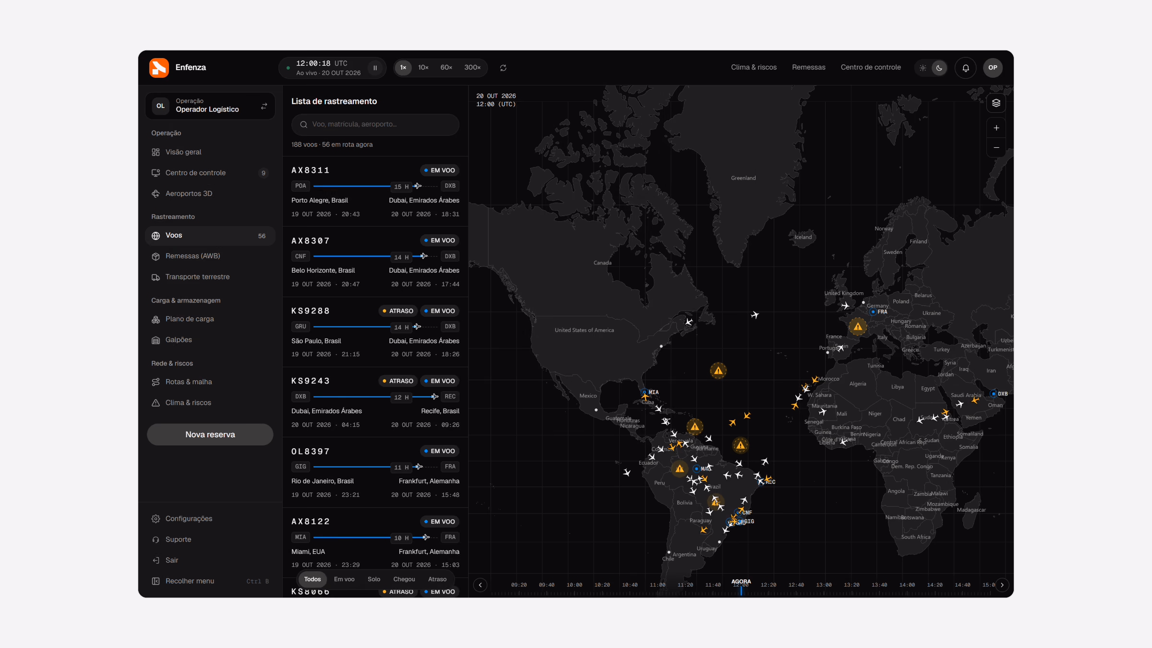Switch to light mode
Image resolution: width=1152 pixels, height=648 pixels.
pos(923,68)
